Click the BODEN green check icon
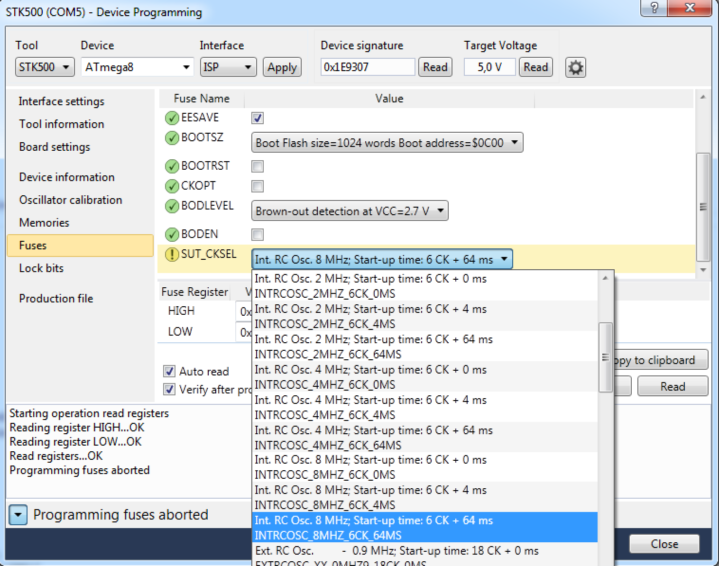 [172, 235]
